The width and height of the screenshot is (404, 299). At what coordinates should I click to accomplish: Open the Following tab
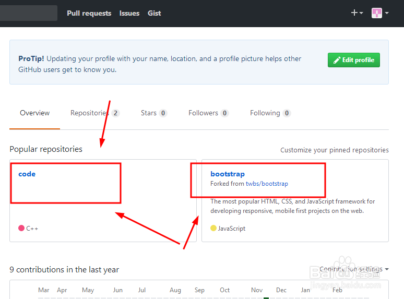(x=270, y=113)
